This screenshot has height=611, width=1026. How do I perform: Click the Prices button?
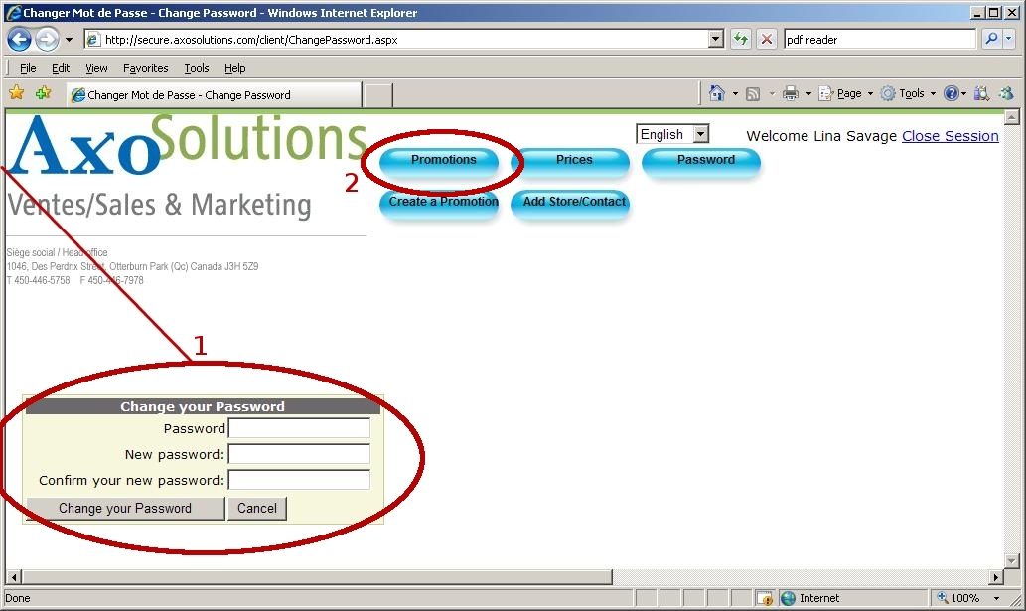tap(570, 162)
